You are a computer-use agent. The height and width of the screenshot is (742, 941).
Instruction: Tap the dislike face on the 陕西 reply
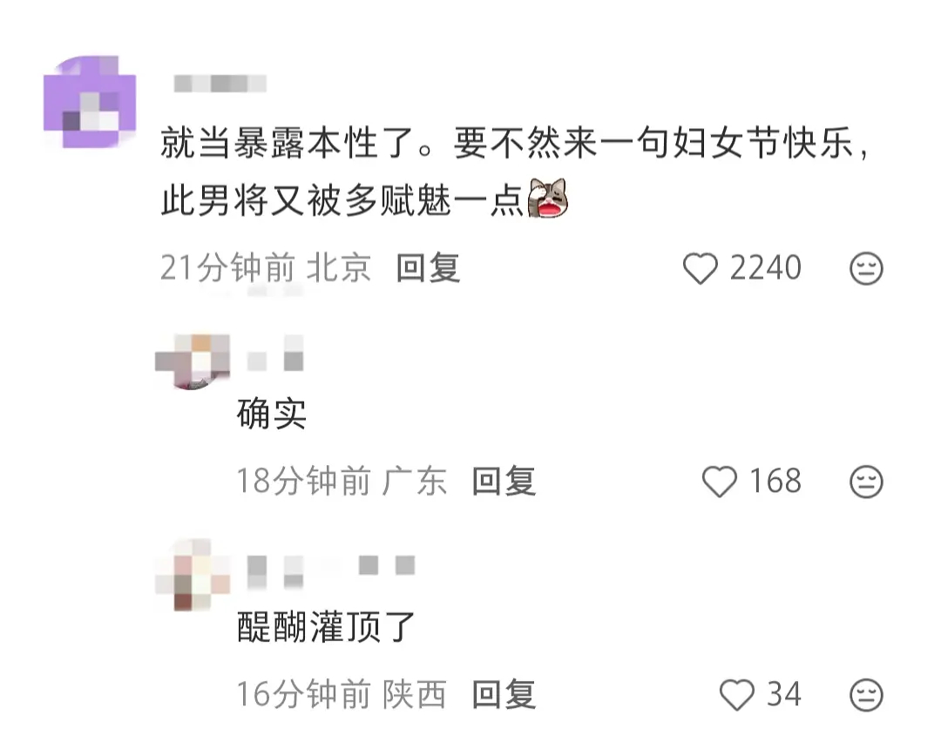tap(866, 695)
